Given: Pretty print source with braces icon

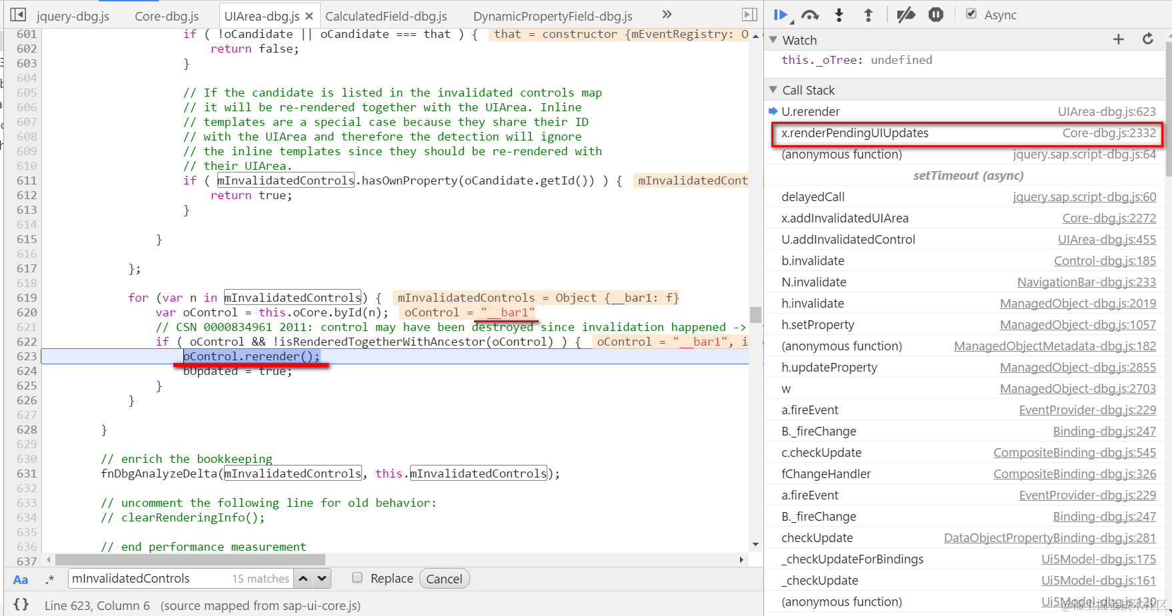Looking at the screenshot, I should pyautogui.click(x=21, y=605).
